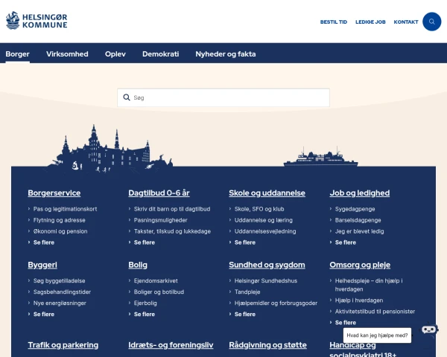Click Nye energiløsninger

pos(60,303)
